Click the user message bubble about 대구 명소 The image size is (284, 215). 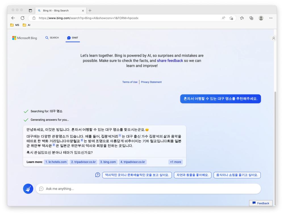pos(220,99)
